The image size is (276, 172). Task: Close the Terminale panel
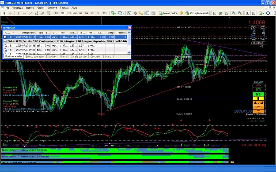click(x=129, y=28)
